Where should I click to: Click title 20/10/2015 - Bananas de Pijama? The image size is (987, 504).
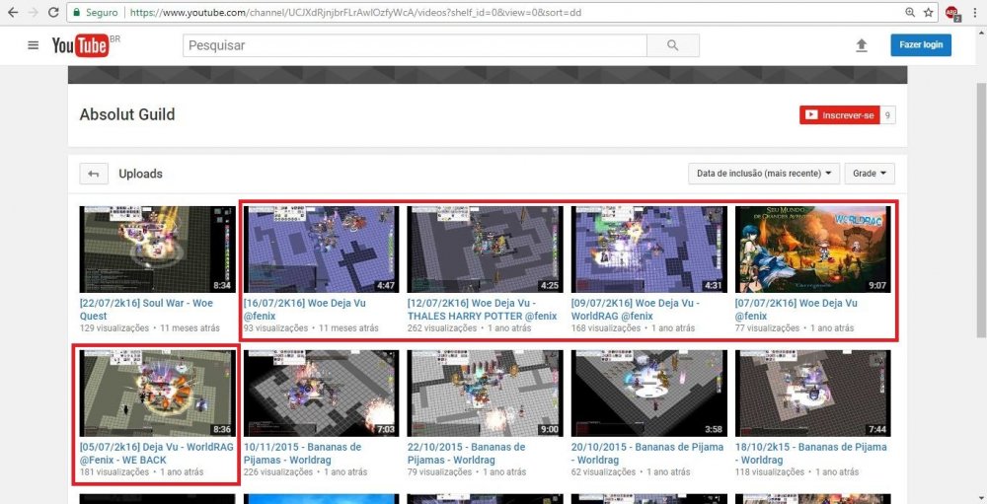pyautogui.click(x=647, y=453)
